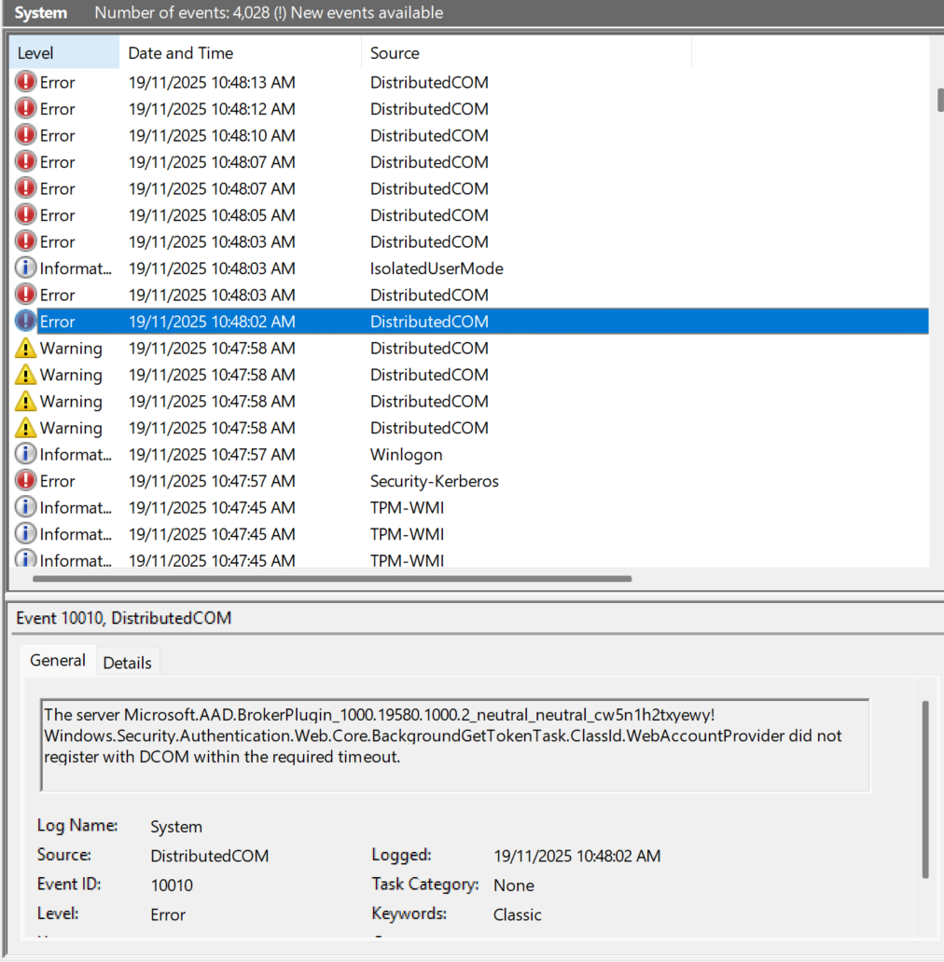
Task: Click the details pane vertical scrollbar
Action: pyautogui.click(x=925, y=790)
